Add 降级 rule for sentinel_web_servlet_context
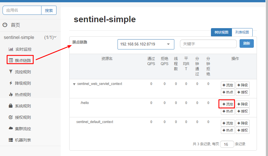The height and width of the screenshot is (156, 268). [x=242, y=85]
